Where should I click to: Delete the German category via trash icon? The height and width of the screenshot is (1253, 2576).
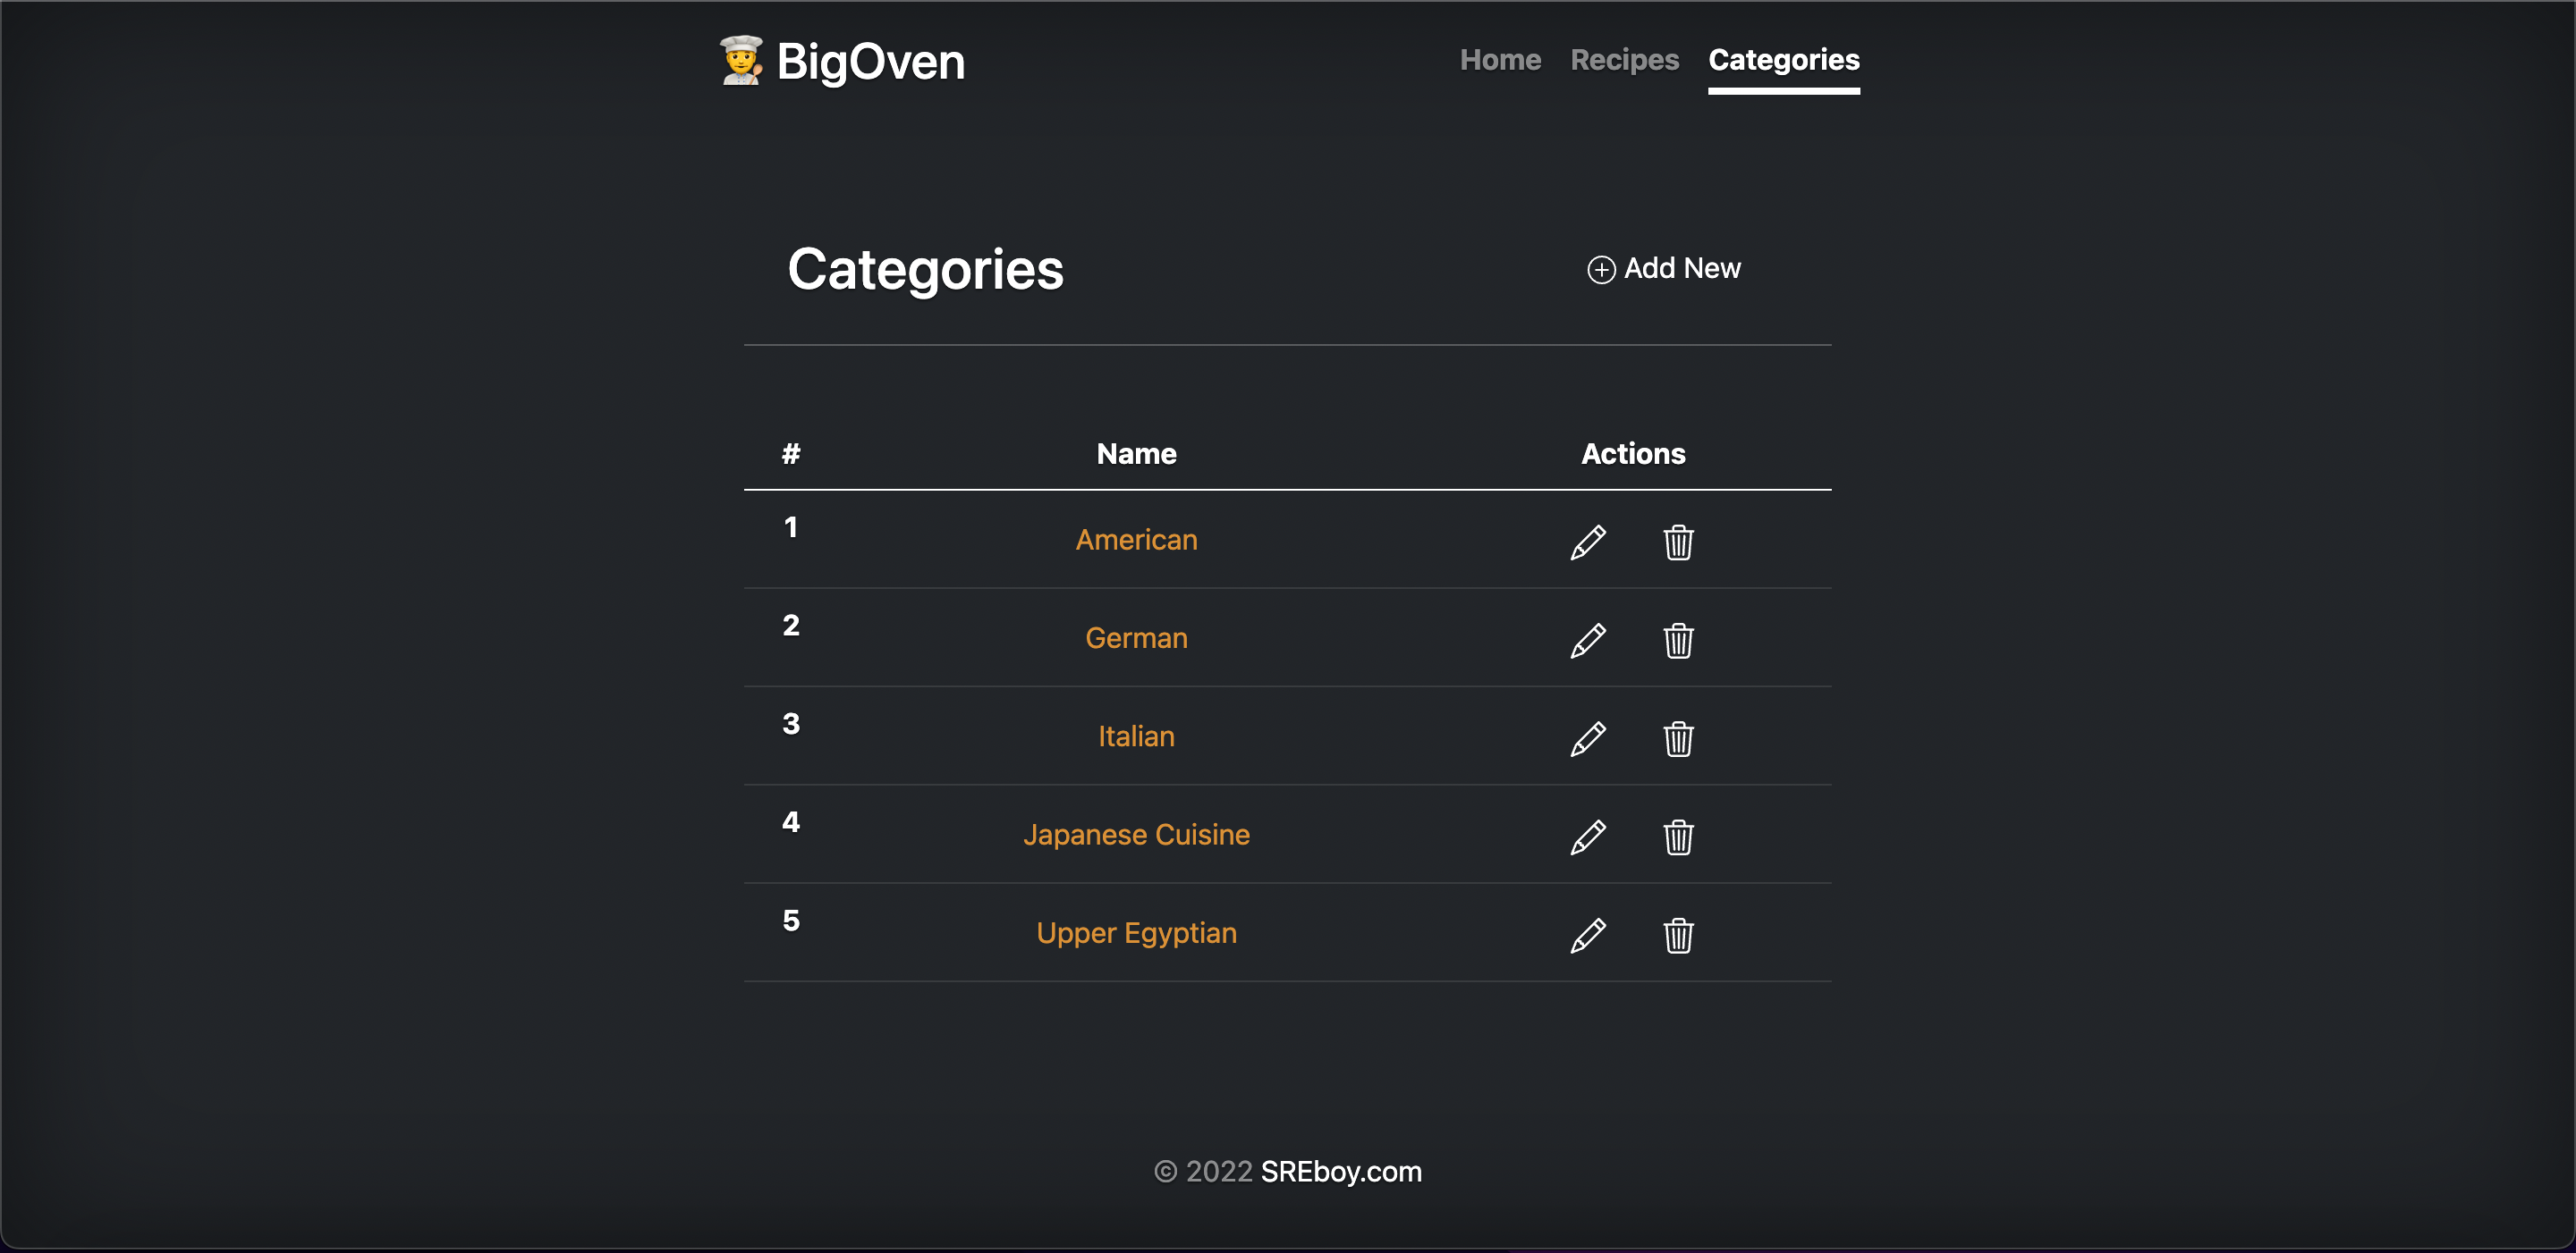click(1679, 641)
